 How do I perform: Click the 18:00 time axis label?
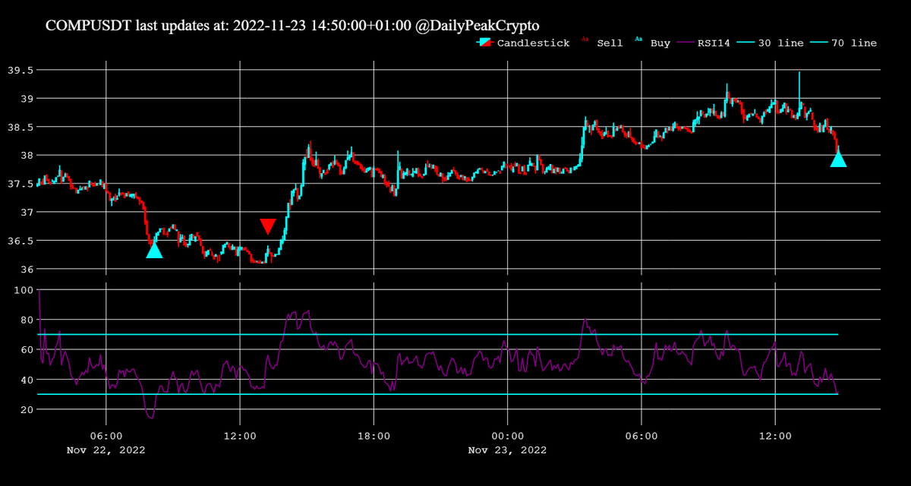(x=374, y=436)
